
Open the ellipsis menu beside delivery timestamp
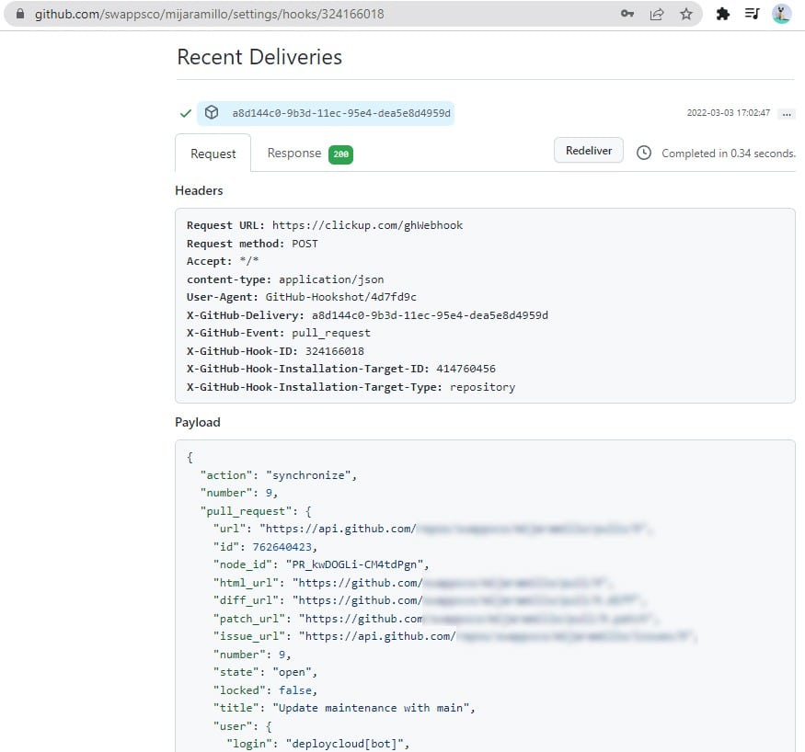[x=786, y=114]
